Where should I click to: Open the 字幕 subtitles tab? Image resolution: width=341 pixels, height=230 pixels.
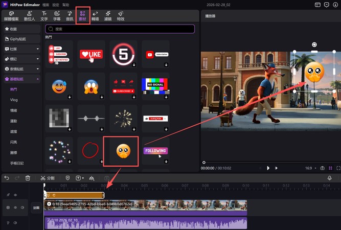(57, 16)
